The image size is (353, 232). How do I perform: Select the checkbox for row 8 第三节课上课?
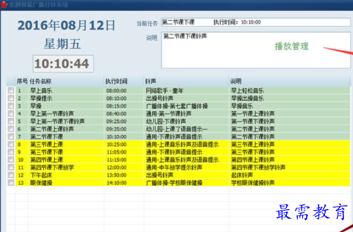(11, 145)
